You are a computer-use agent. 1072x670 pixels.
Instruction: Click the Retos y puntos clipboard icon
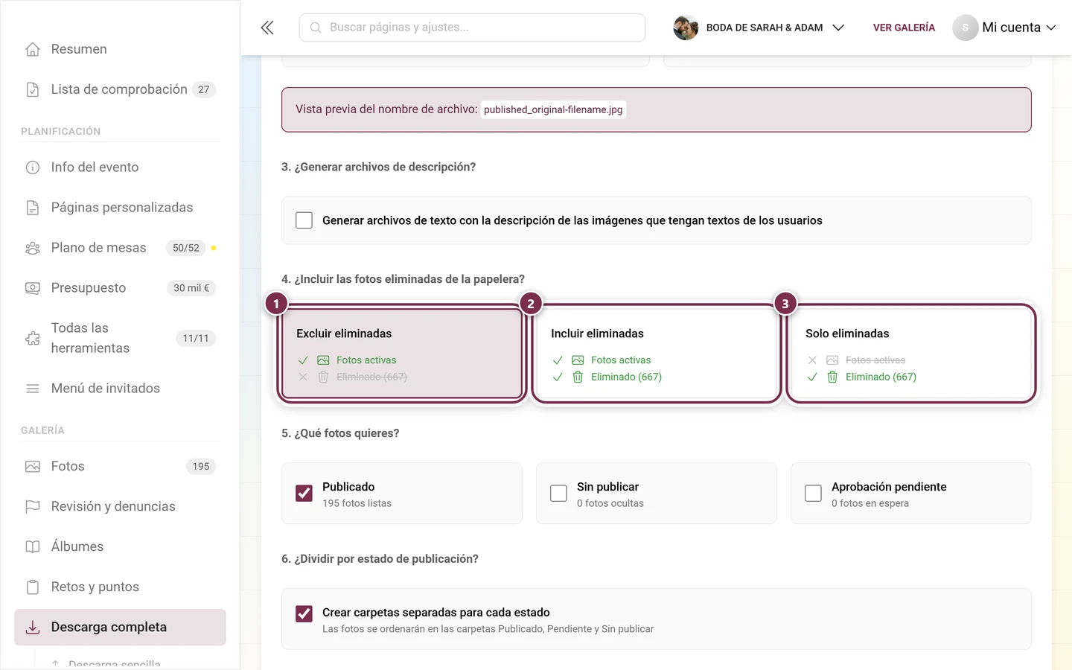pyautogui.click(x=33, y=587)
